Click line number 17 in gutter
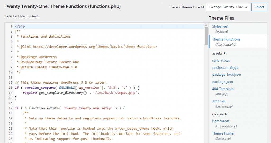The image size is (271, 143). coord(11,108)
